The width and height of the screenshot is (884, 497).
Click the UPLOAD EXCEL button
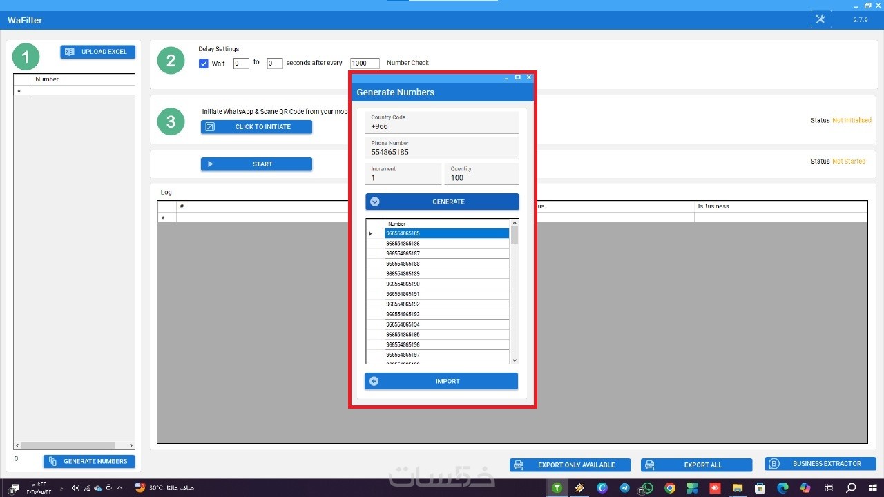98,52
